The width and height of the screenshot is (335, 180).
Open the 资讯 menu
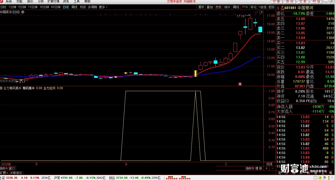(x=66, y=1)
